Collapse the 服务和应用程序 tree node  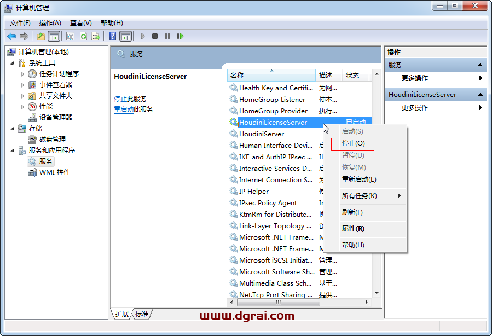(12, 150)
